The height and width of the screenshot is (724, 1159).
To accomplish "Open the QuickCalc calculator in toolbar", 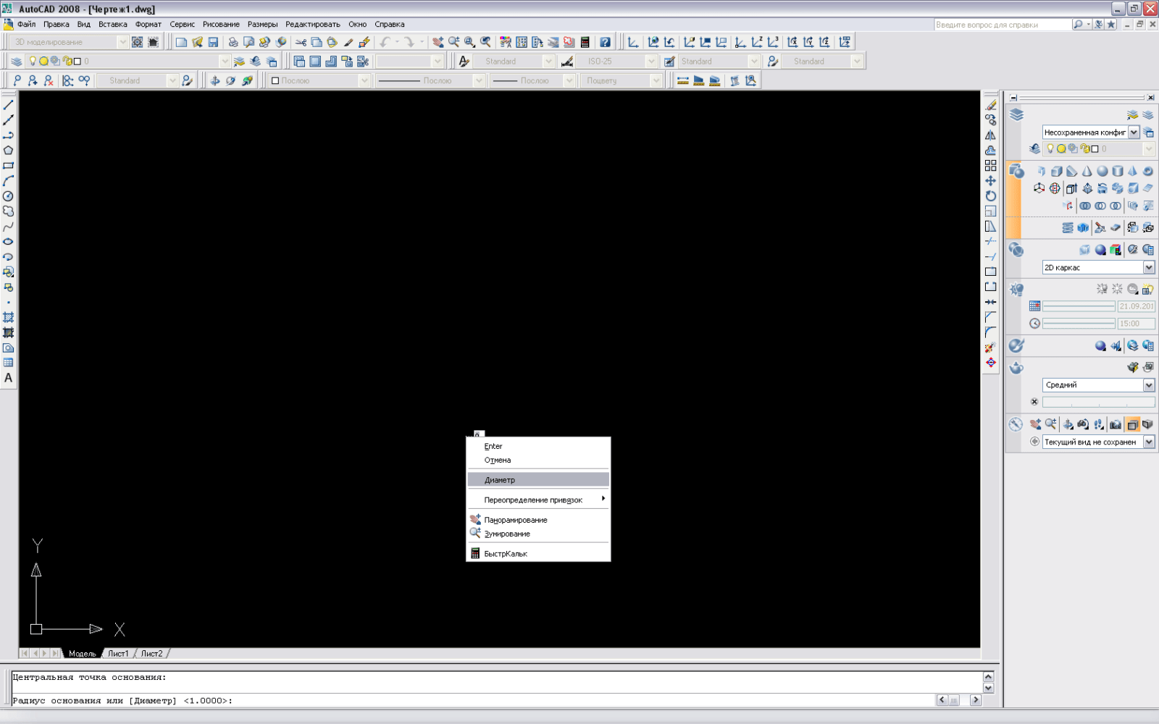I will click(x=585, y=42).
